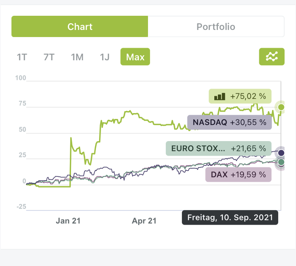Click the green portfolio line endpoint dot
Viewport: 296px width, 266px height.
pyautogui.click(x=281, y=107)
